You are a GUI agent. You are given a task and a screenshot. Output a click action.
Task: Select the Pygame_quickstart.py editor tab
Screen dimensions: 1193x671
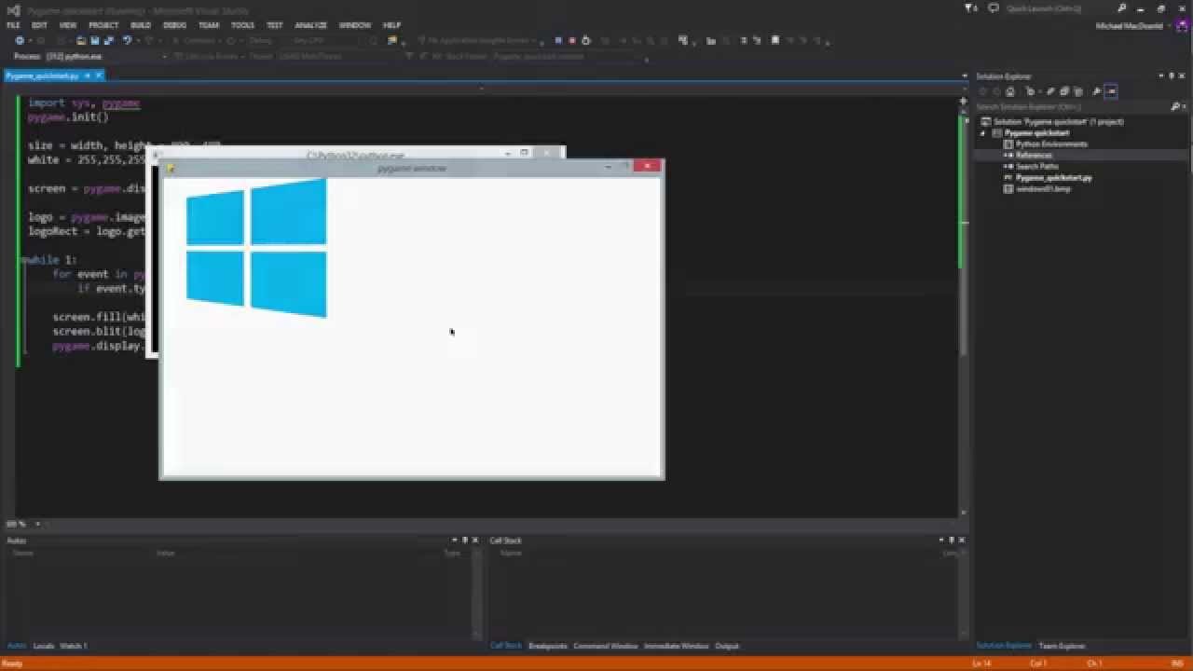[x=42, y=75]
